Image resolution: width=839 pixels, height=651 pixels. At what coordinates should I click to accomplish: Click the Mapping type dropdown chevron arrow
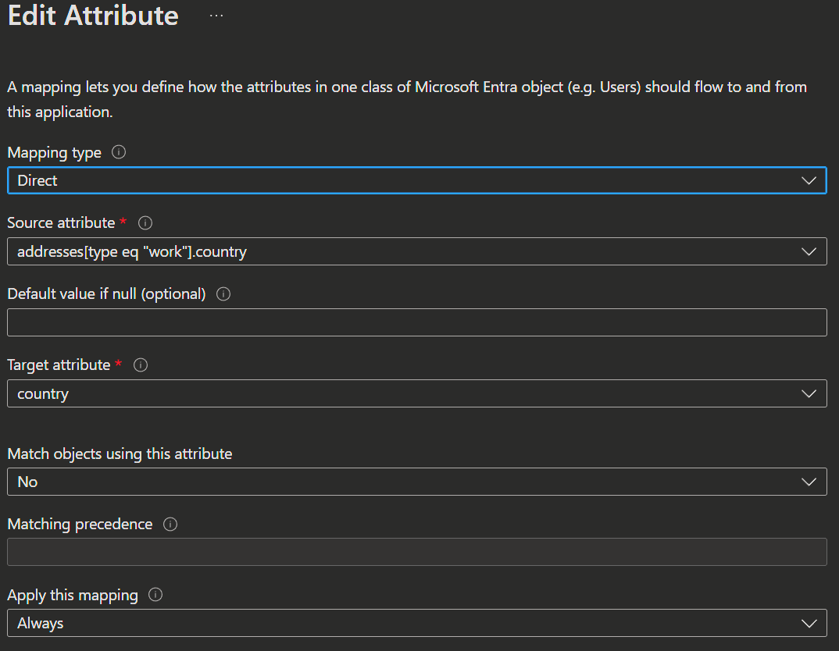(x=809, y=180)
